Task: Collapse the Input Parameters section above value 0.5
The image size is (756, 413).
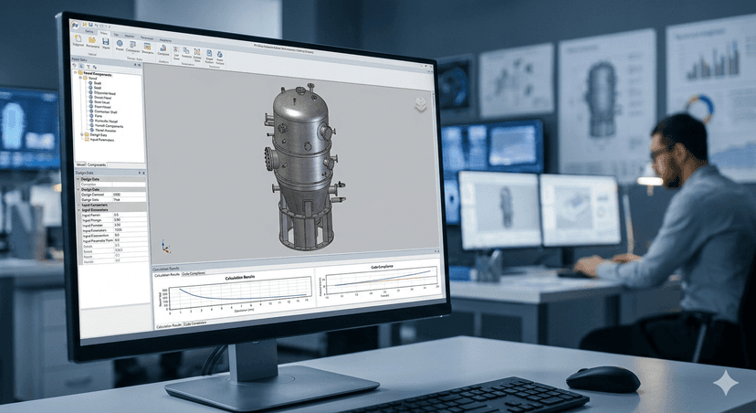Action: (79, 210)
